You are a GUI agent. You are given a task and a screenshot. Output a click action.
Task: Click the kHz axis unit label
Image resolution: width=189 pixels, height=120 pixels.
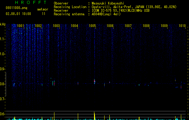pos(3,24)
